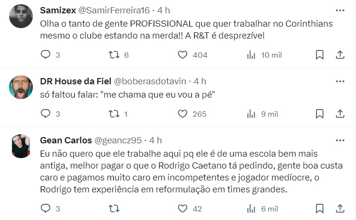
Task: Retweet Gean Carlos's post
Action: pos(114,209)
